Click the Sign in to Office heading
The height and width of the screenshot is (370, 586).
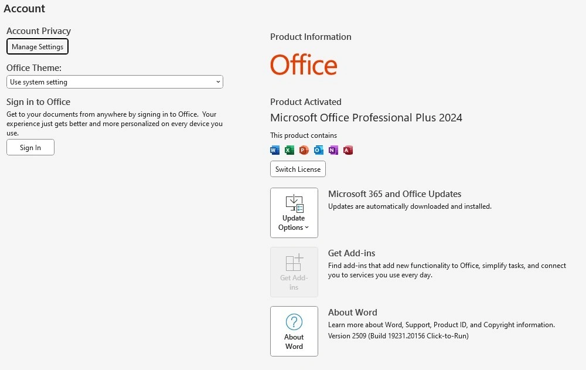click(38, 102)
